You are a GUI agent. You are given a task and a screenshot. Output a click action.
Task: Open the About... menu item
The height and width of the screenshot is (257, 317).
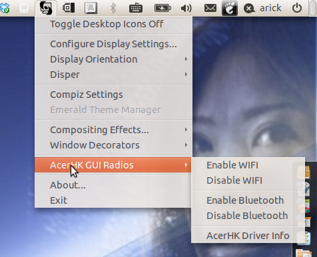113,185
